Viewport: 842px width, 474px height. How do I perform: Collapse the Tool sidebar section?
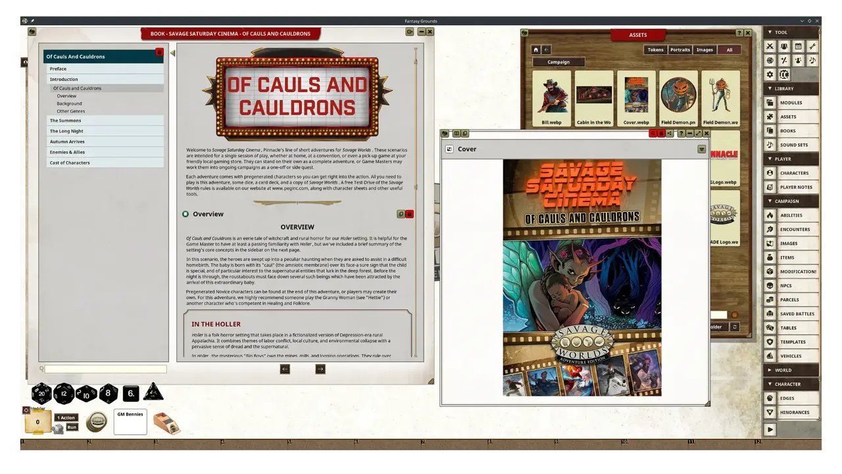click(x=791, y=32)
